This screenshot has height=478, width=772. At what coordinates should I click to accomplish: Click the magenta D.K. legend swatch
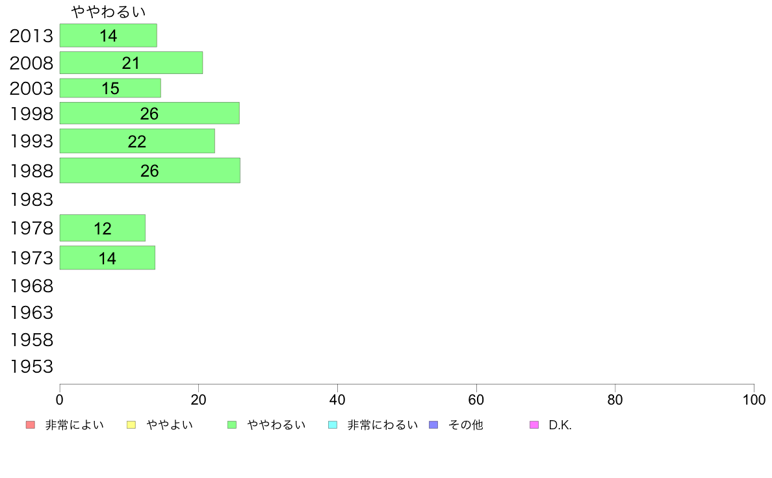pos(534,425)
